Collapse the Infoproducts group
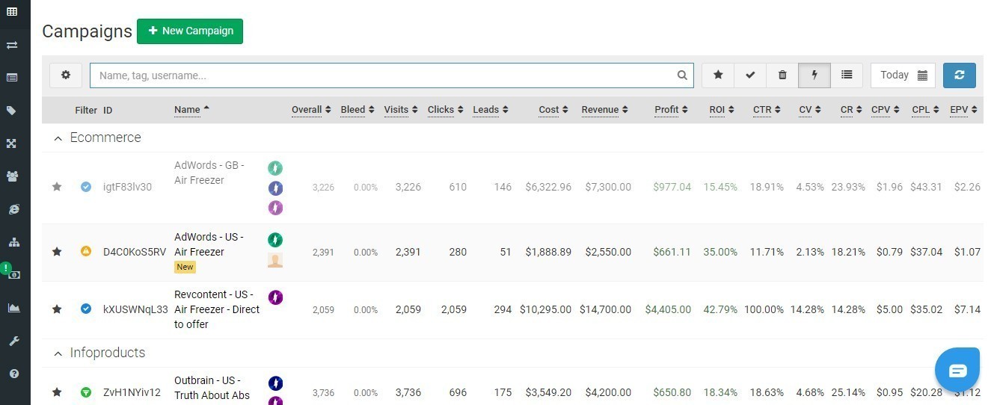991x405 pixels. (x=58, y=353)
